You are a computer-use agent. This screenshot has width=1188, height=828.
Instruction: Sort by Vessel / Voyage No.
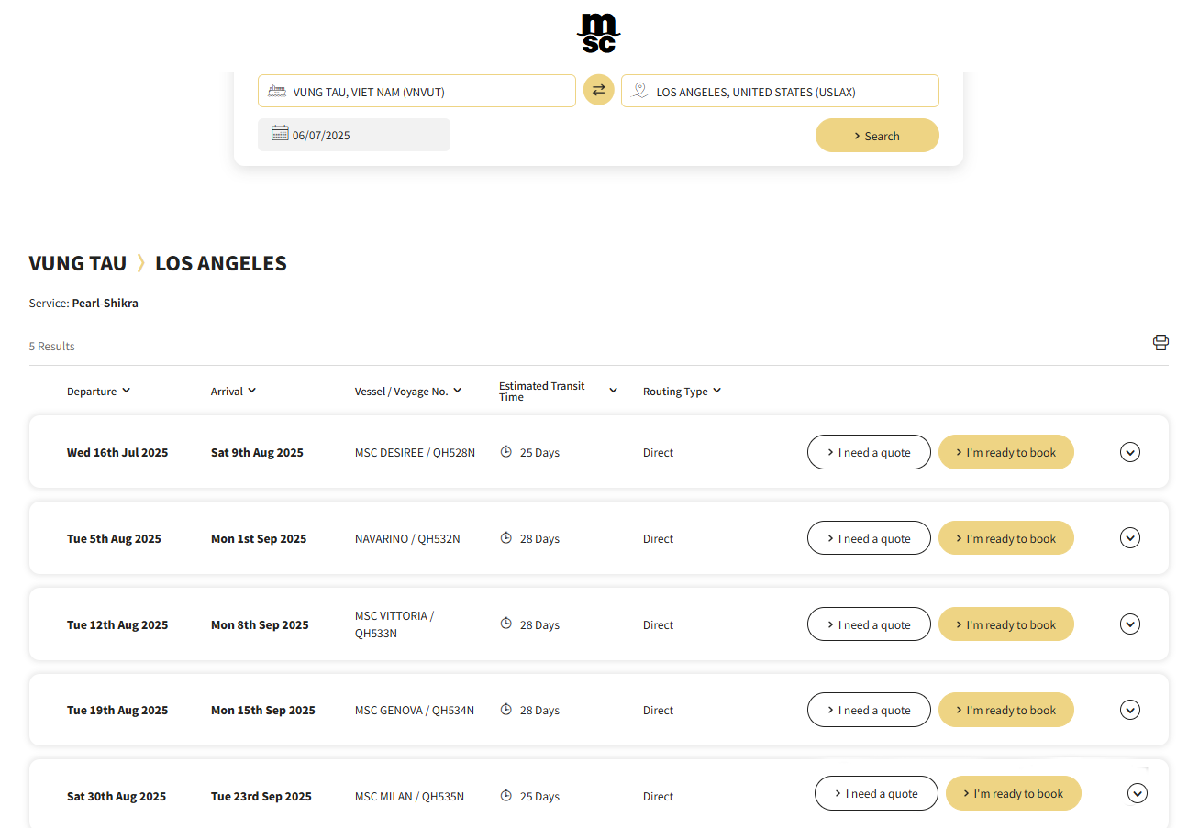coord(407,392)
